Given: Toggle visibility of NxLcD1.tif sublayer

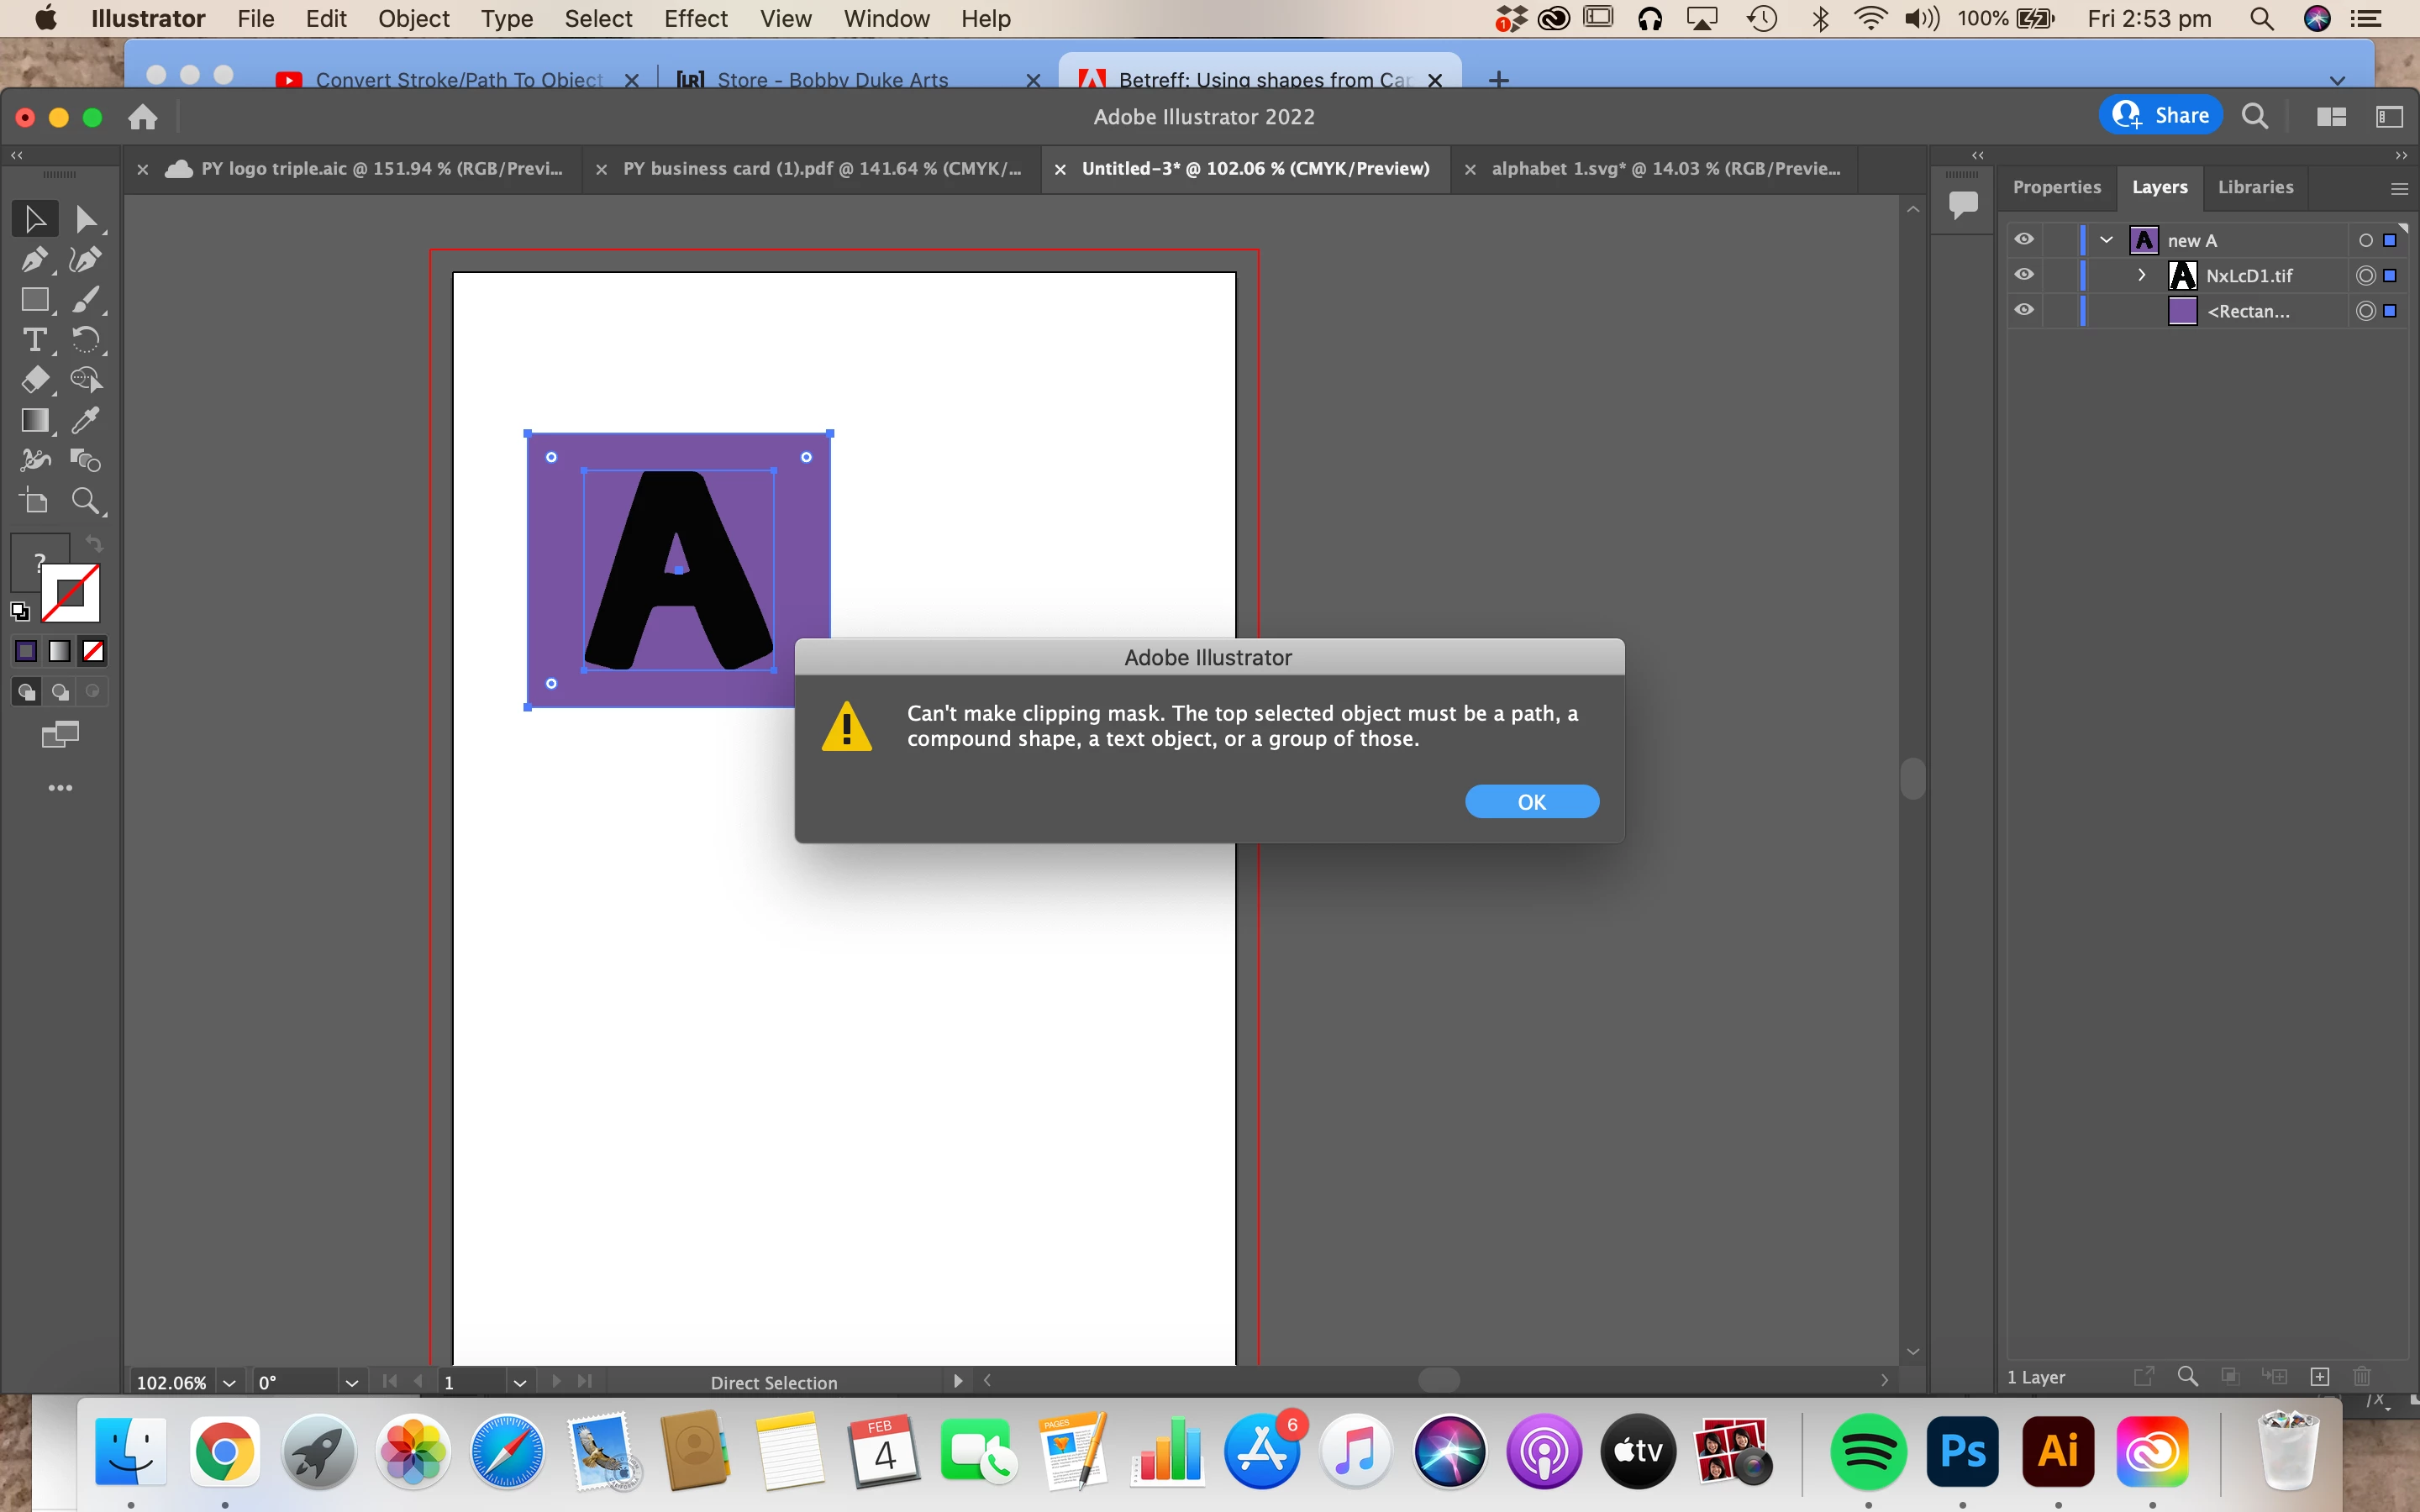Looking at the screenshot, I should (x=2024, y=275).
